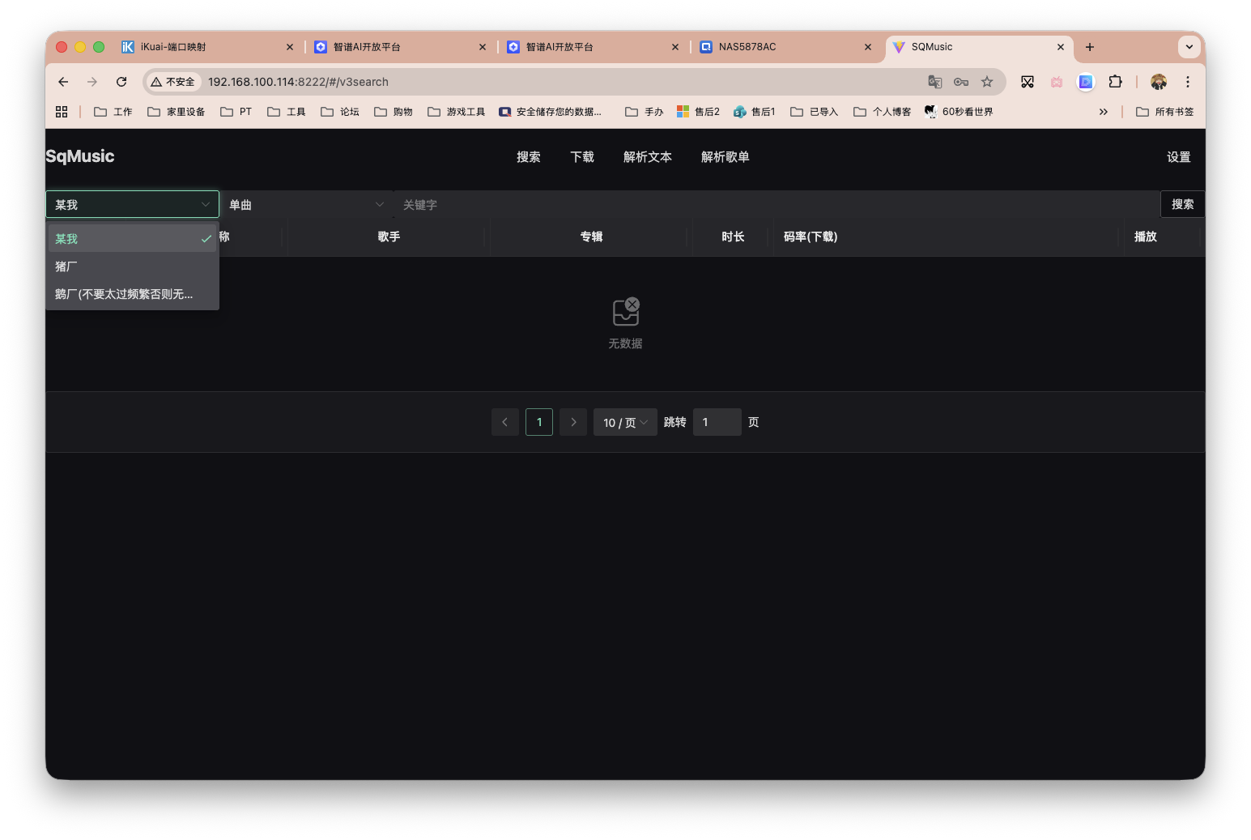
Task: Click the browser profile avatar
Action: coord(1158,81)
